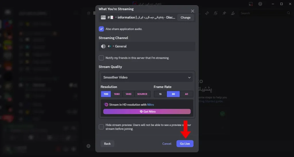Select 1440 resolution
Screen dimensions: 294x157
128,94
